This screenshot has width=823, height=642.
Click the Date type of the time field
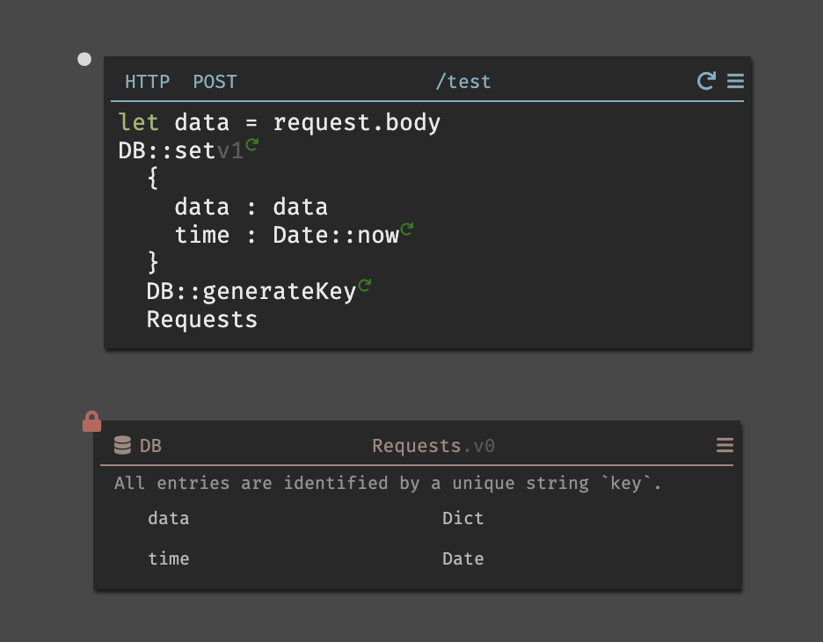462,558
